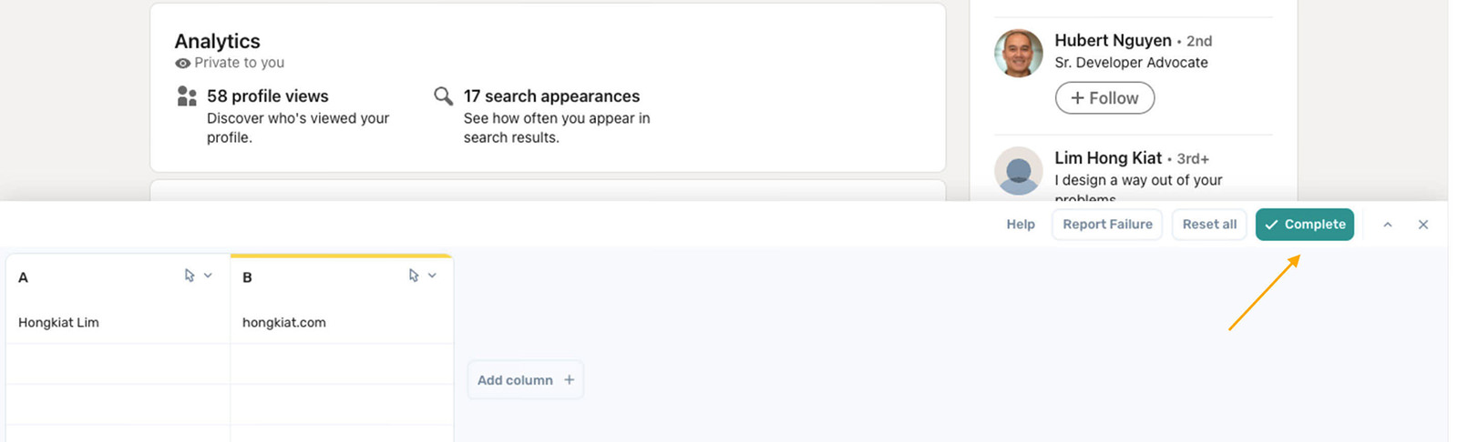Click the Complete button
The image size is (1458, 442).
pos(1305,225)
